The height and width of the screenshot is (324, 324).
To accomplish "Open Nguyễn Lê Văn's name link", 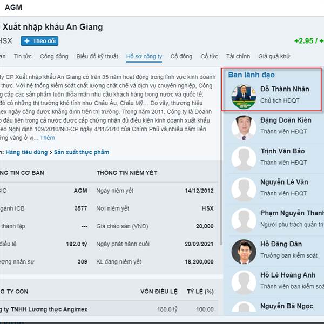I will click(284, 182).
